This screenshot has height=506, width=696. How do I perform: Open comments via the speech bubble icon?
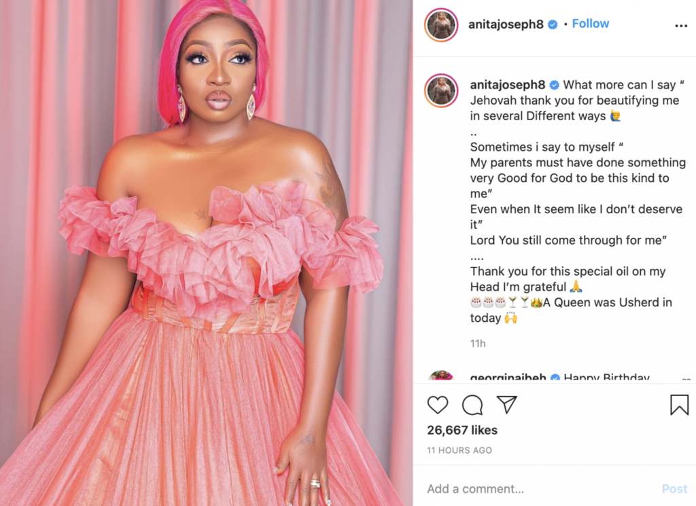(472, 404)
